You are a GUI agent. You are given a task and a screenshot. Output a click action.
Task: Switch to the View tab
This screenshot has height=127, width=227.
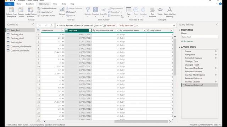[x=55, y=4]
